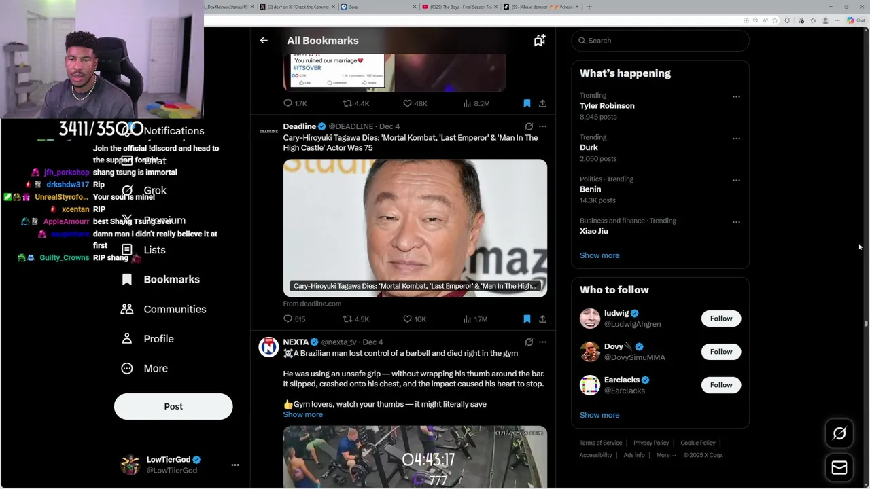Open the 'From deadline.com' link
Screen dimensions: 870x489
point(312,304)
